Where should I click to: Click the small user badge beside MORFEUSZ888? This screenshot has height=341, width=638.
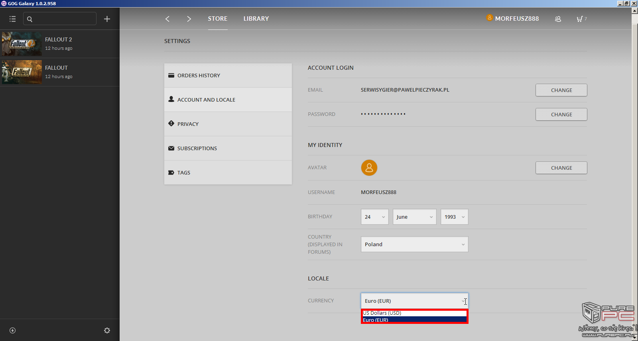point(490,18)
